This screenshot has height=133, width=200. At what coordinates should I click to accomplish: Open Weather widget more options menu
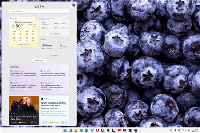[36, 19]
